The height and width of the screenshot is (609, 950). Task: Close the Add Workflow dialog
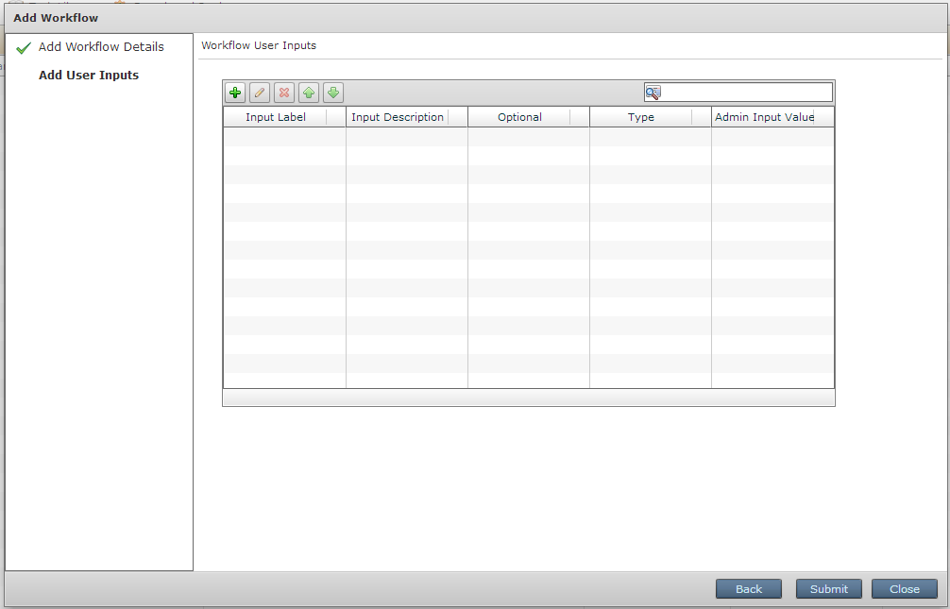[904, 588]
